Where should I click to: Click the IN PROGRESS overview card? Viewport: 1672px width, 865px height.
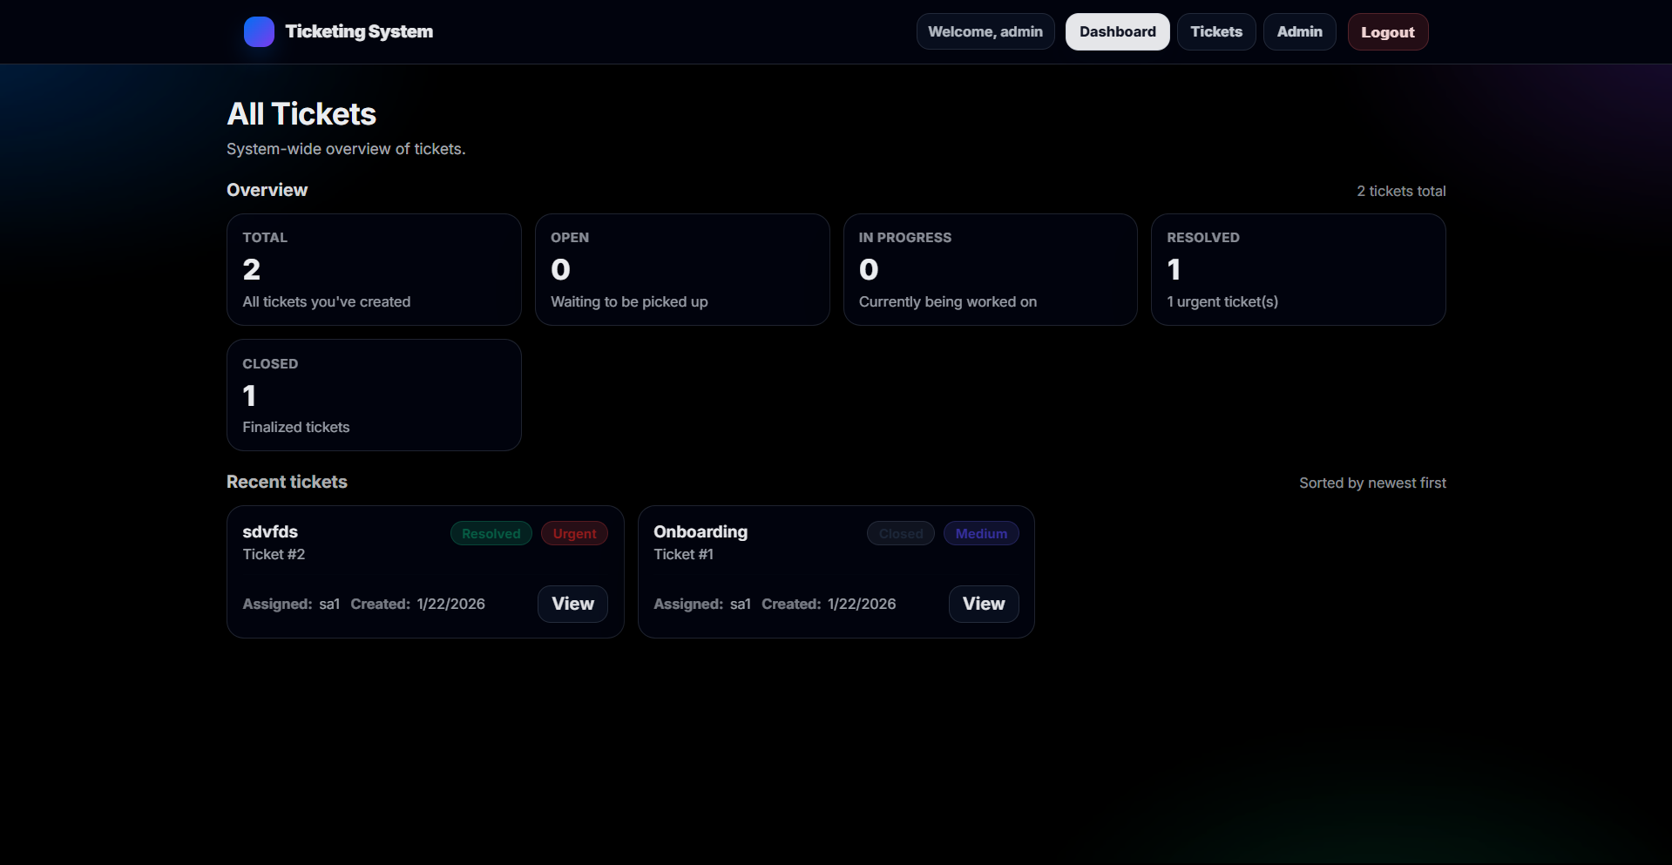[x=990, y=268]
